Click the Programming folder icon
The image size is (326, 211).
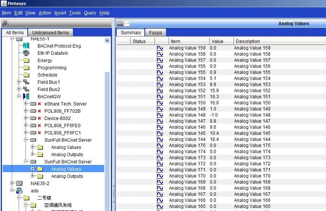[x=26, y=68]
